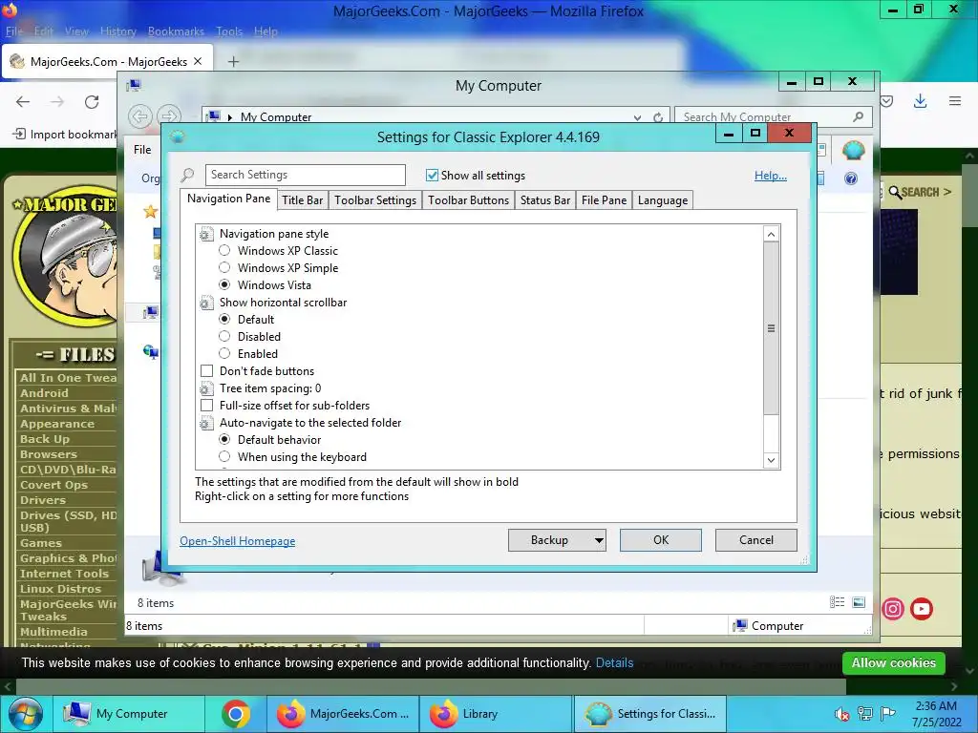Click the Windows Start orb
Viewport: 978px width, 733px height.
(25, 714)
